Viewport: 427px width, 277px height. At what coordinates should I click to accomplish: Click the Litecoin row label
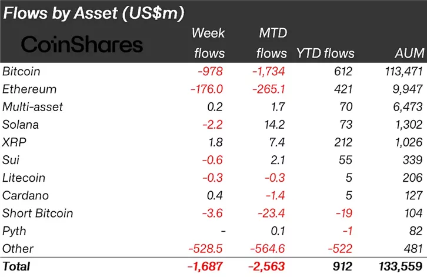coord(24,178)
